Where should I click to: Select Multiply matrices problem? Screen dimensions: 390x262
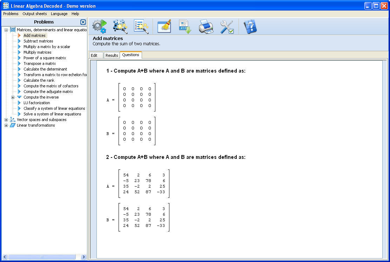tap(37, 52)
